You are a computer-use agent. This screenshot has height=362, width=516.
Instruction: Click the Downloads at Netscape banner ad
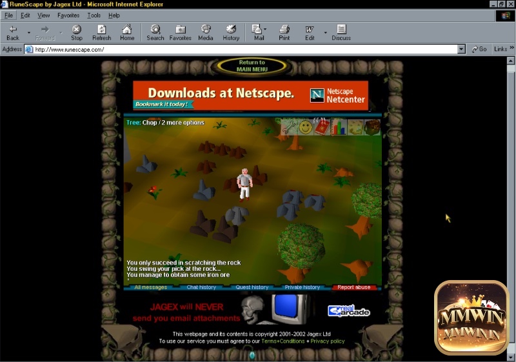click(x=250, y=95)
